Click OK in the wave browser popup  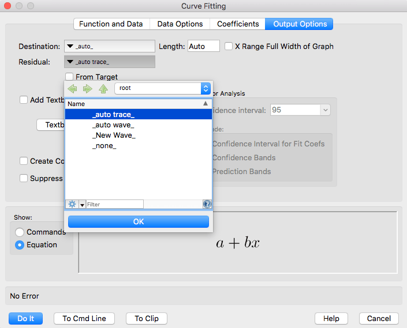(x=139, y=221)
